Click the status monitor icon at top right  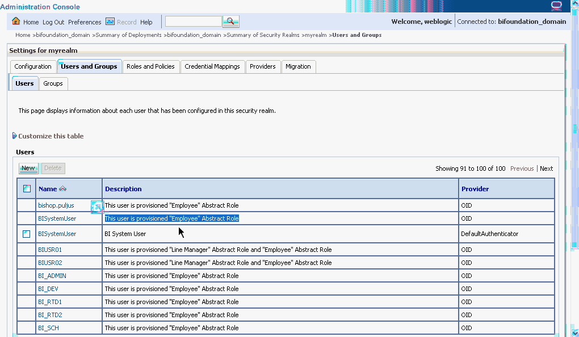pos(556,6)
